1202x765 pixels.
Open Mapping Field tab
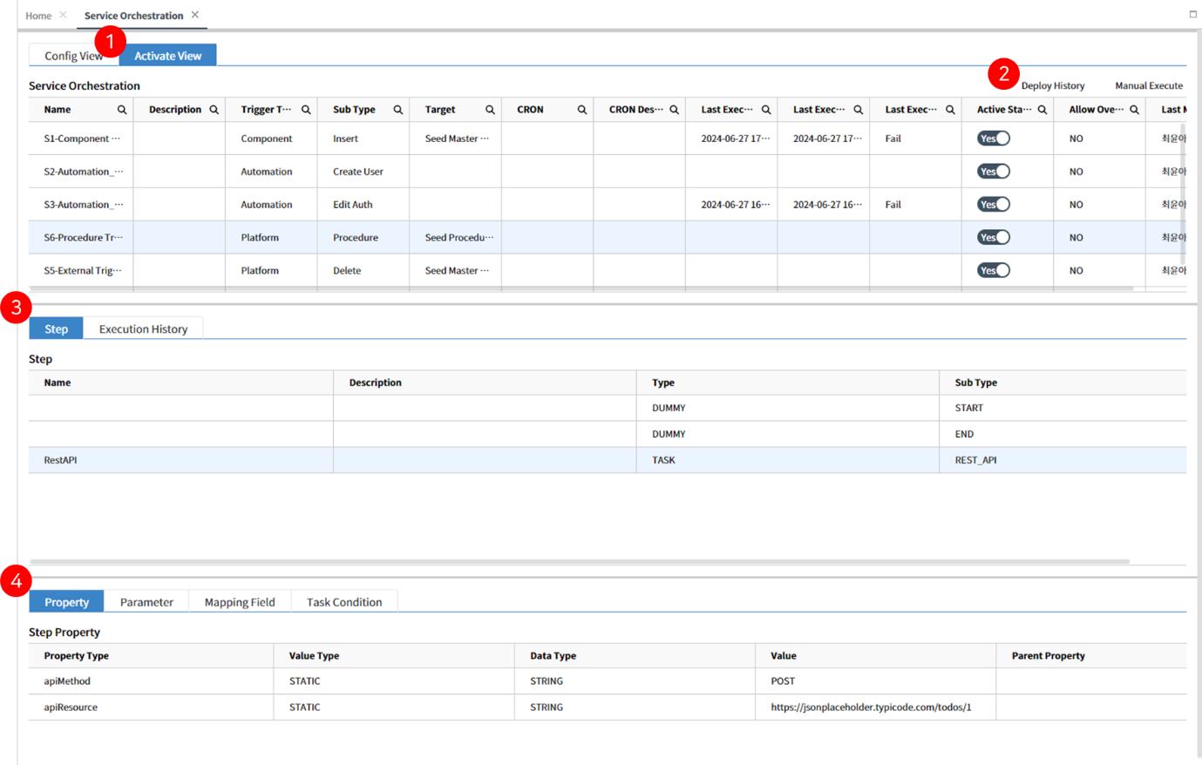tap(240, 602)
